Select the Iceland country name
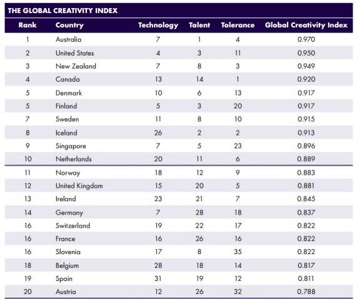 pyautogui.click(x=66, y=133)
